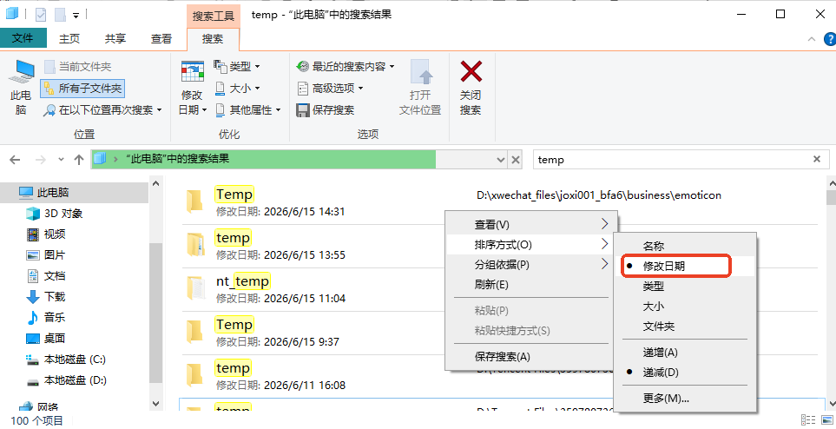This screenshot has height=429, width=836.
Task: Clear the search box text
Action: pos(816,159)
